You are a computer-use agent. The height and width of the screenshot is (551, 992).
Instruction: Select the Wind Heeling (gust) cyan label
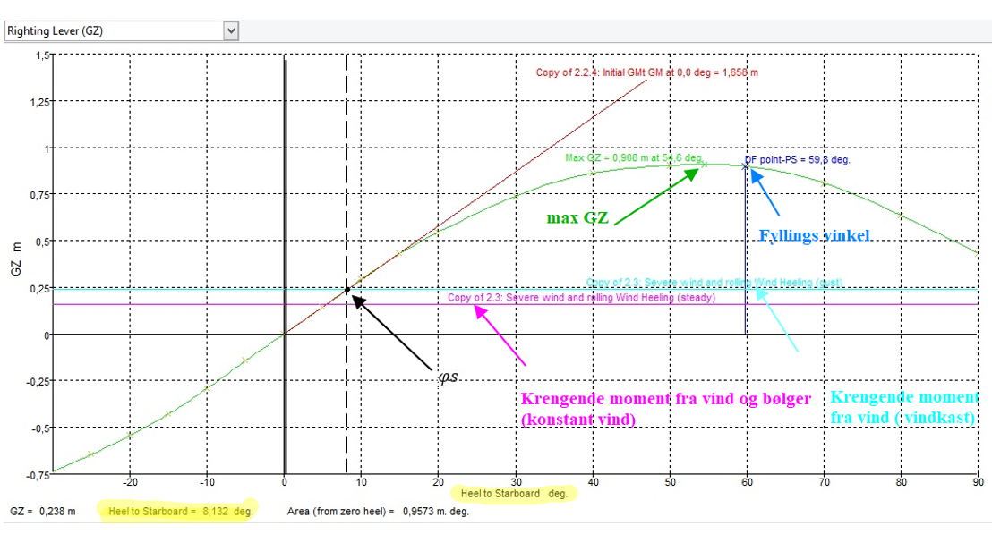point(714,283)
